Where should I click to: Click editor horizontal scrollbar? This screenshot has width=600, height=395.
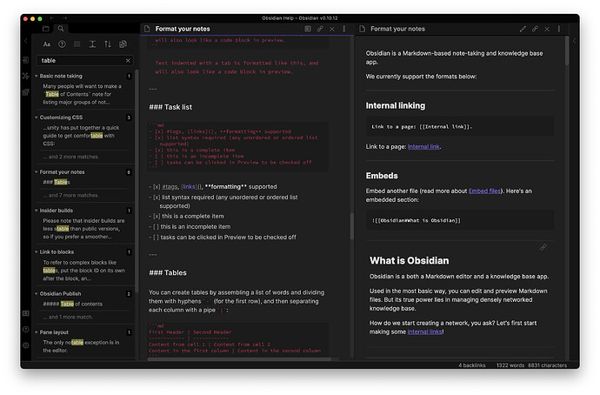pyautogui.click(x=239, y=359)
